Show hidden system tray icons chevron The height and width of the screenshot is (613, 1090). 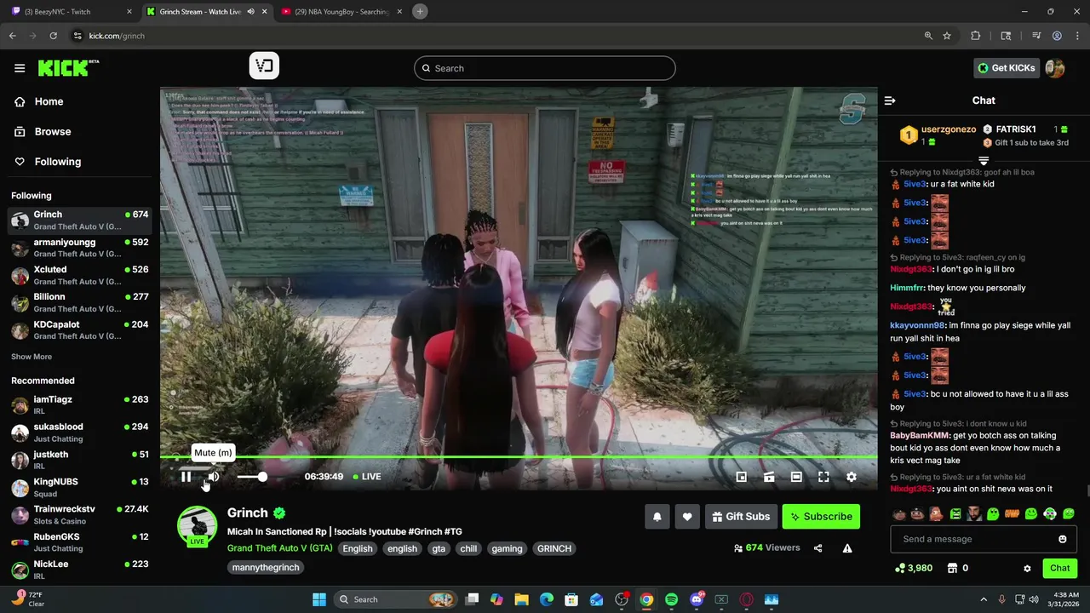click(x=984, y=599)
